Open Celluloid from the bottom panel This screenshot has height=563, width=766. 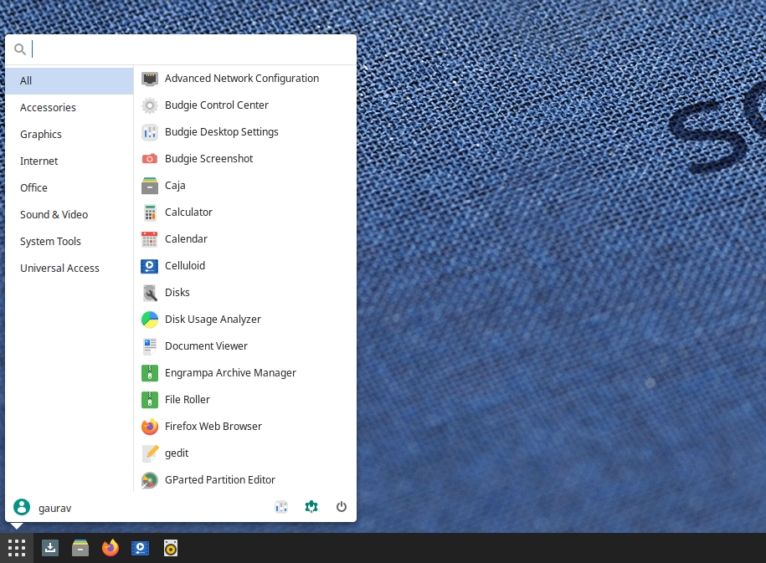pos(140,548)
